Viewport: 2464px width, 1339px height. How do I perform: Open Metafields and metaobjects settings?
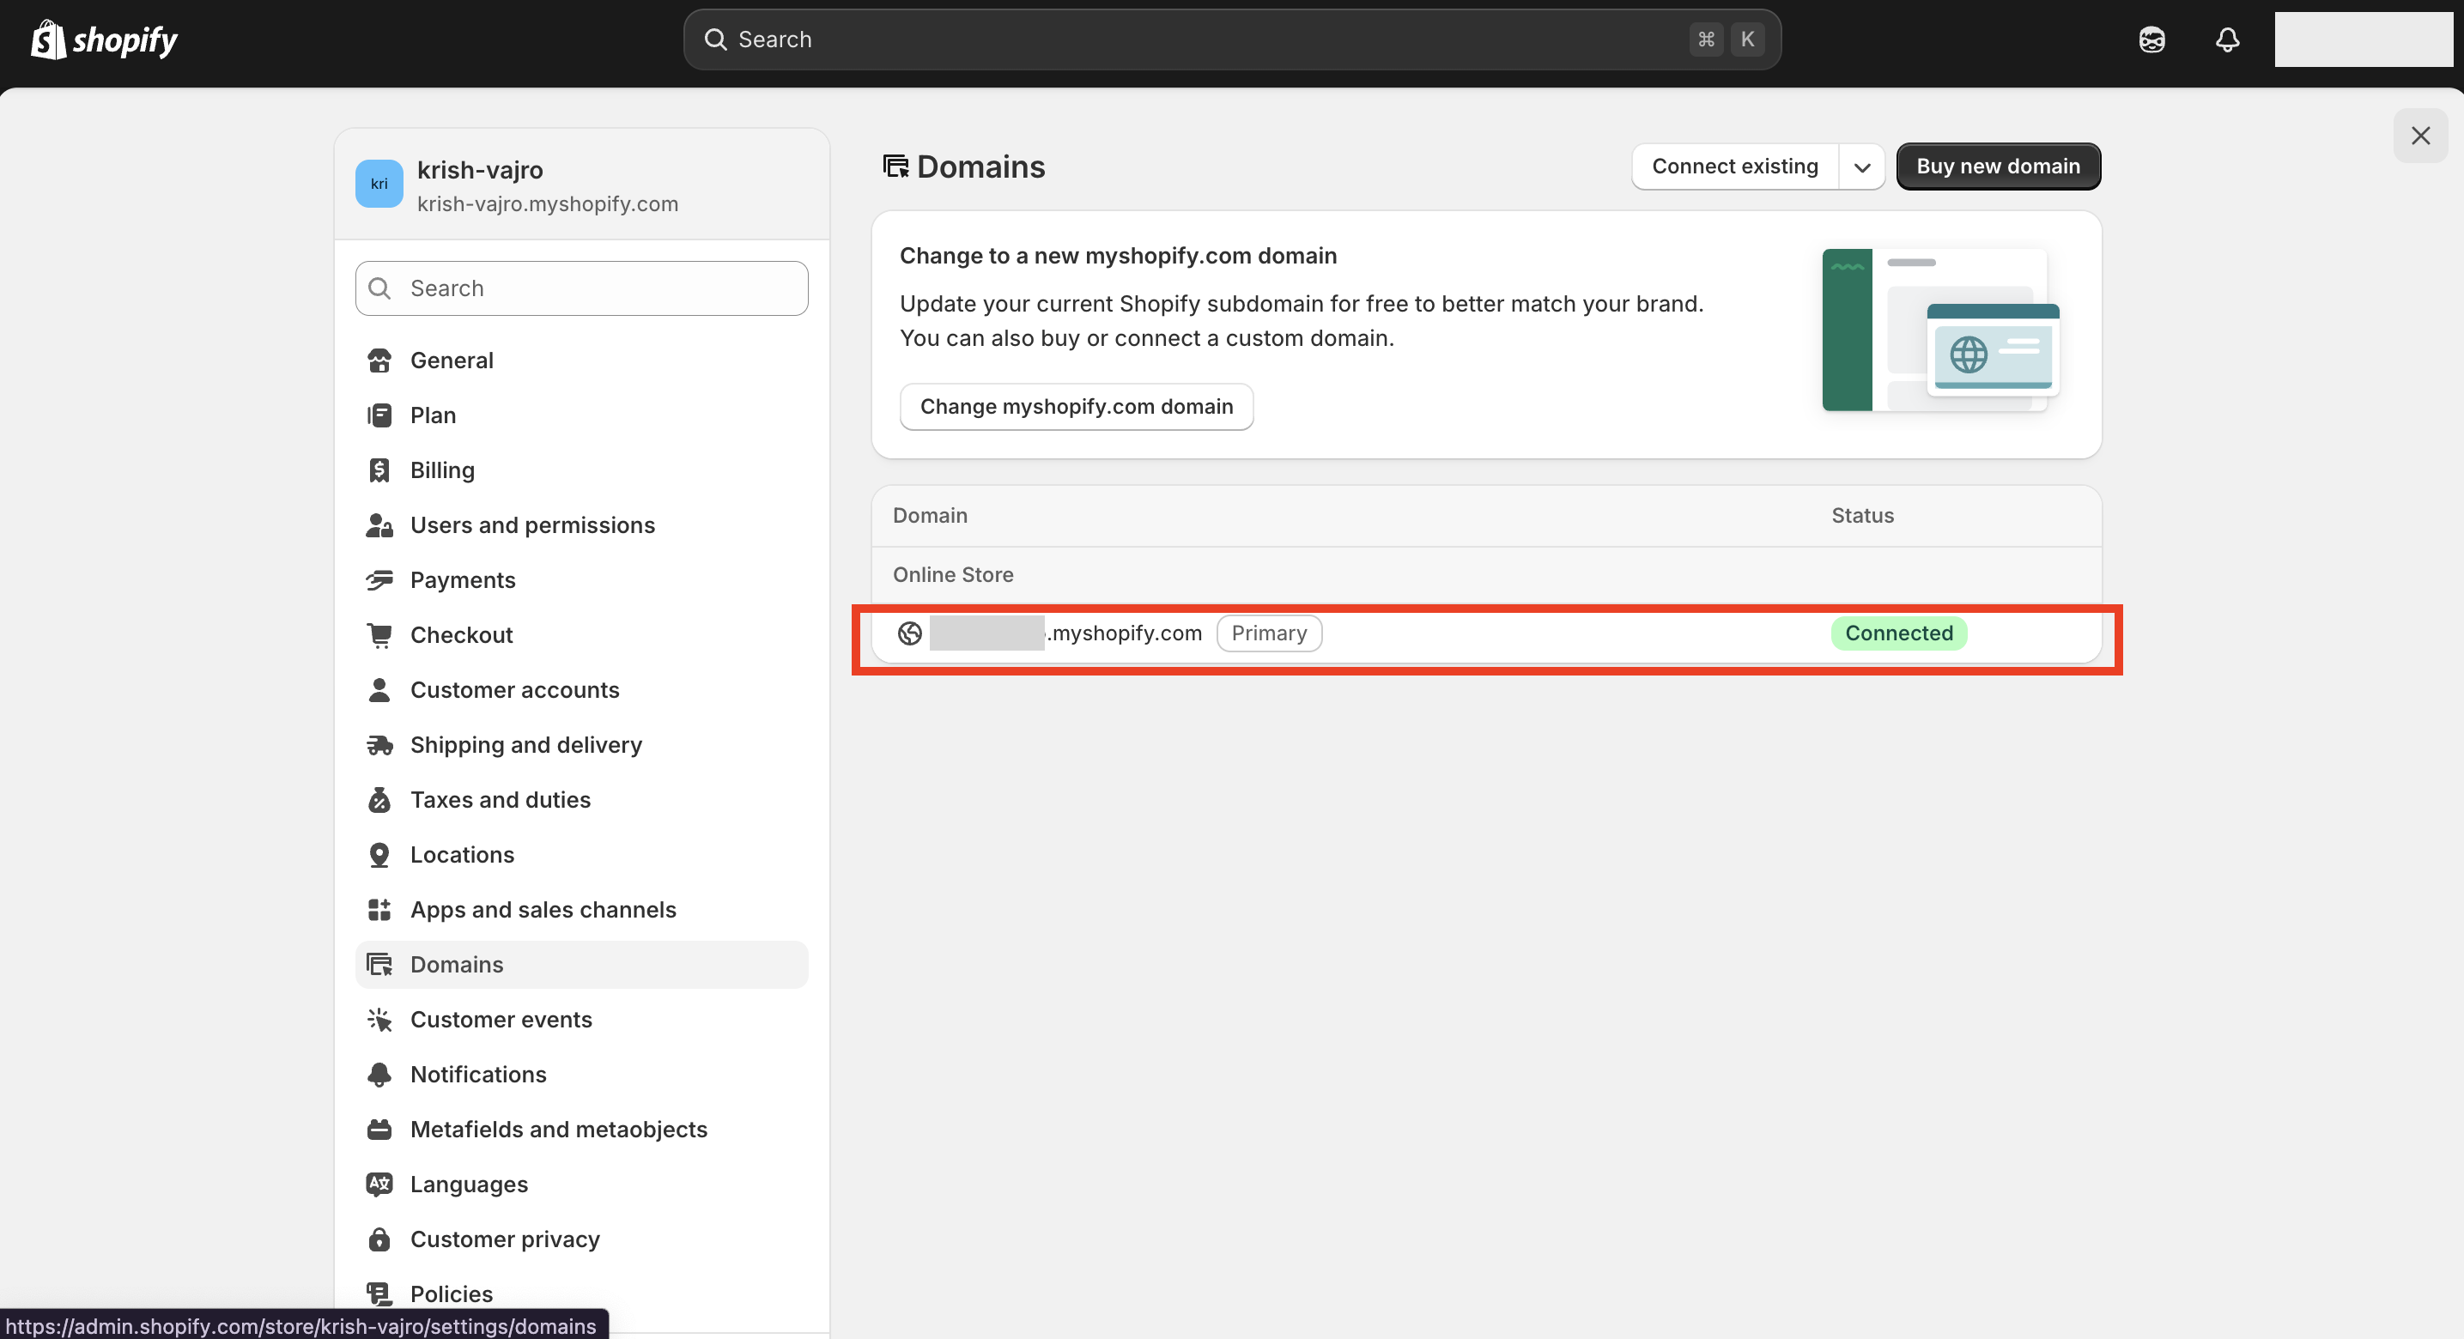coord(558,1130)
